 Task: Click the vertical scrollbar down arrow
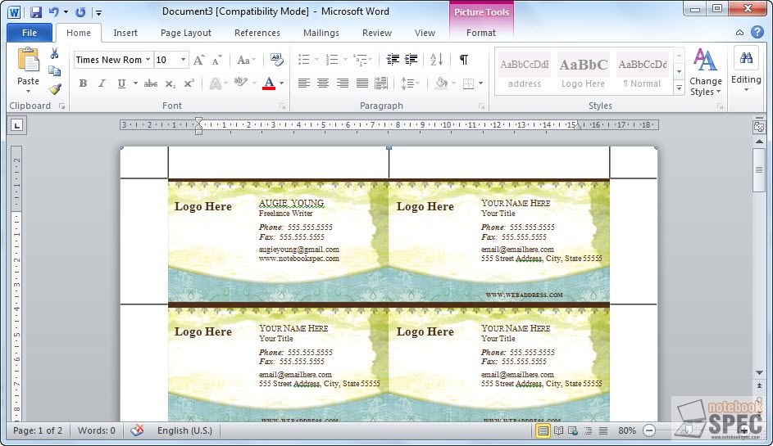click(759, 372)
